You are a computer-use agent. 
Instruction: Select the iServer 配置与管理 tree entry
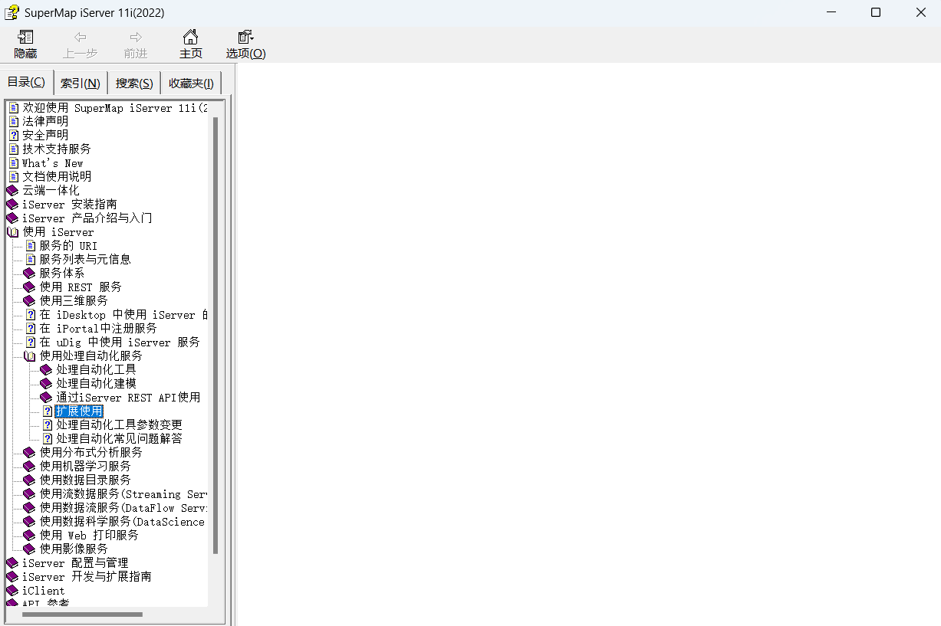click(75, 562)
